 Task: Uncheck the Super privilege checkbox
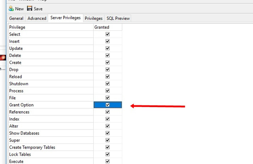[108, 140]
